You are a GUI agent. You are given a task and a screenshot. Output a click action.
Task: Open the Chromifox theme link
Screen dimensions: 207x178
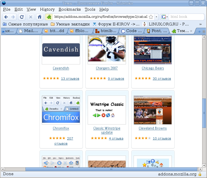61,128
